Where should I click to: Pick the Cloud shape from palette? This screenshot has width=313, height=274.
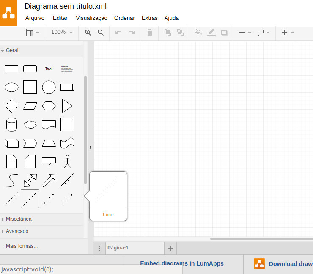pos(30,124)
